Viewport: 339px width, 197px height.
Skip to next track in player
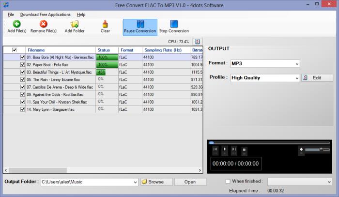point(234,150)
